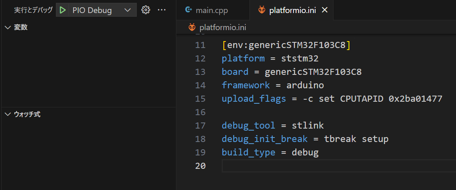
Task: Click line number 17 in the gutter
Action: [x=200, y=126]
